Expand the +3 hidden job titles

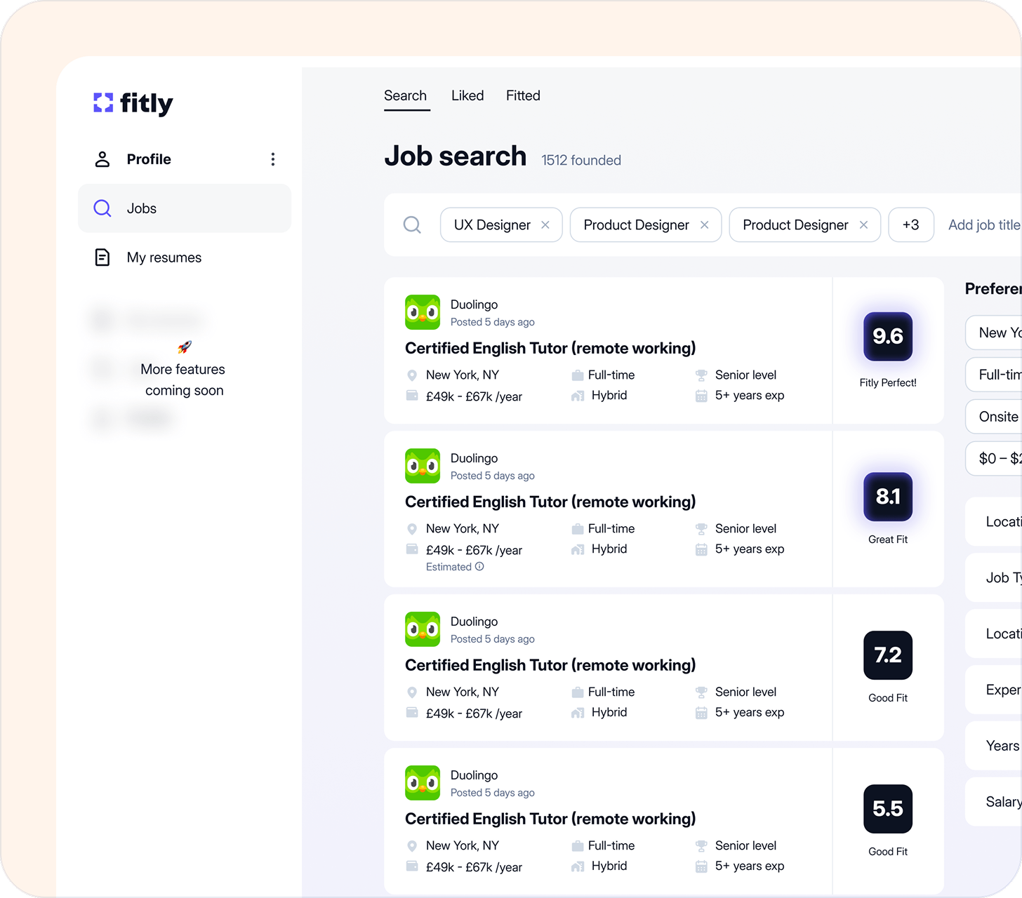910,224
